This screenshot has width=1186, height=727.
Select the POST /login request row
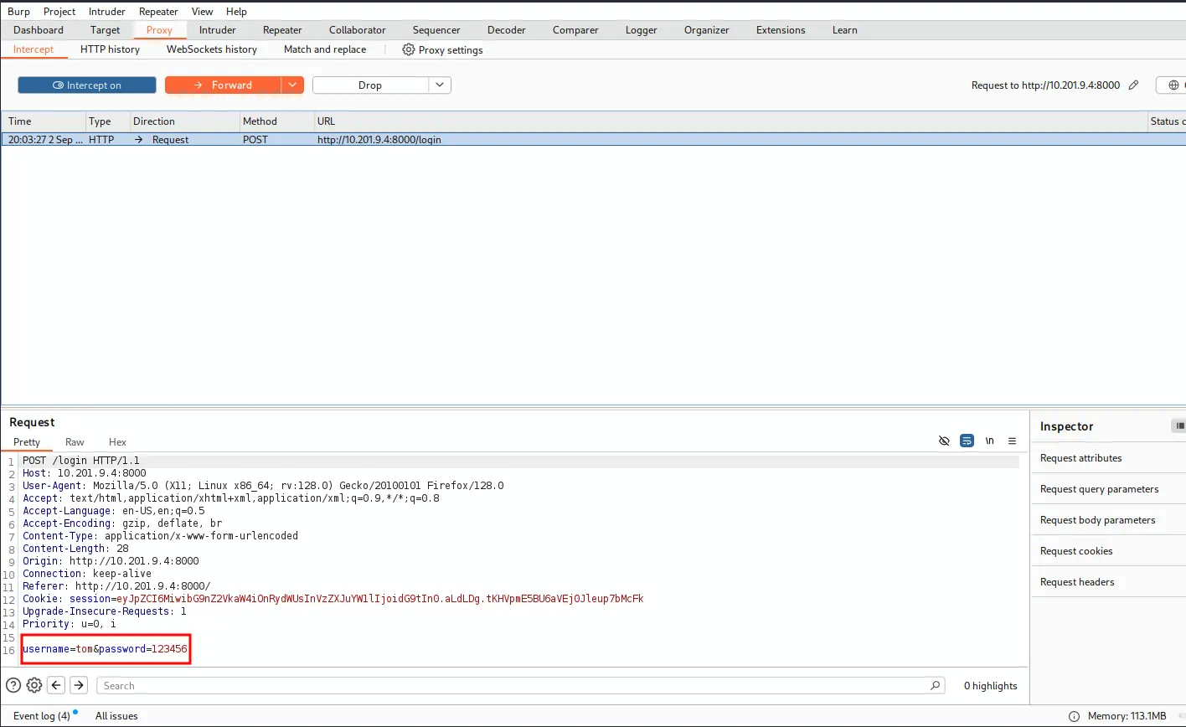point(593,140)
